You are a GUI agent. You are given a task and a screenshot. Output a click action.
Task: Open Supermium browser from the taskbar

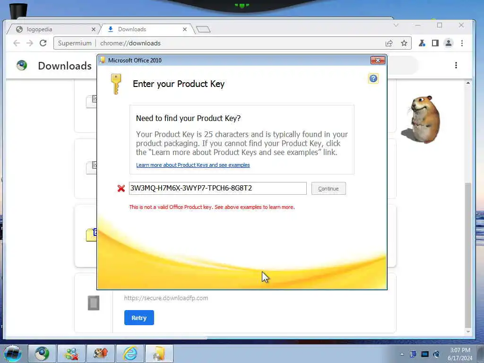click(x=42, y=354)
